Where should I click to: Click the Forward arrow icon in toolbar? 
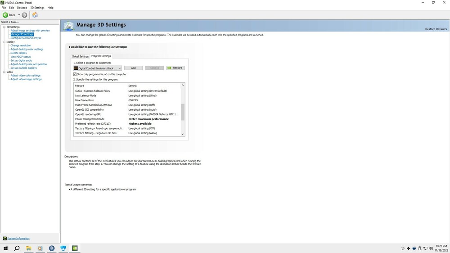point(24,15)
